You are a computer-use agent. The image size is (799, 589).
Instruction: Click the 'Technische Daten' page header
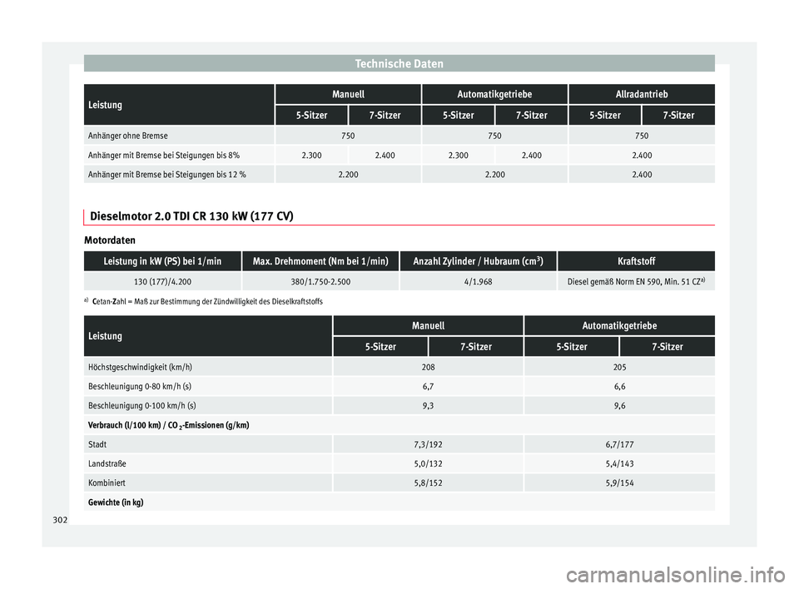pyautogui.click(x=399, y=64)
